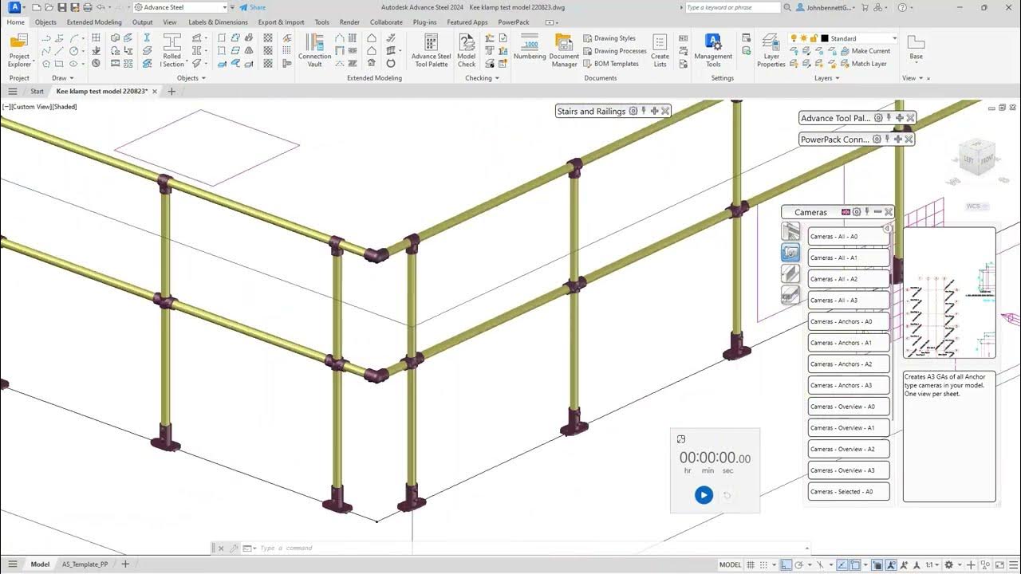Toggle ortho mode in status bar
1021x574 pixels.
[786, 564]
